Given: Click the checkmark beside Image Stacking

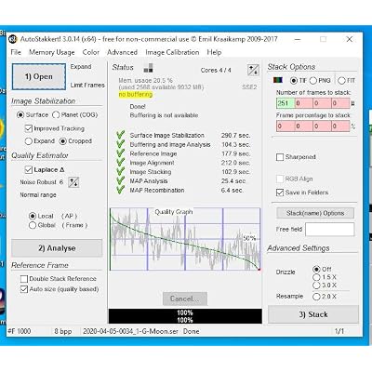Looking at the screenshot, I should pos(121,171).
